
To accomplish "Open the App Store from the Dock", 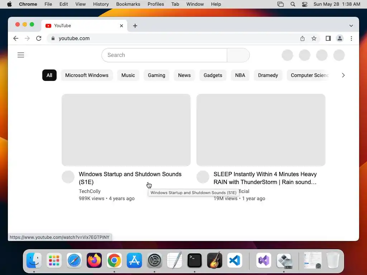I will (134, 260).
